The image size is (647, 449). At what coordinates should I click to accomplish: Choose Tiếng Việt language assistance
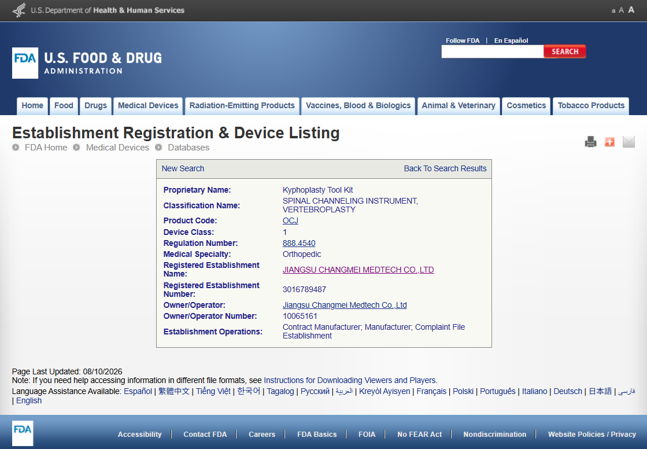click(213, 391)
